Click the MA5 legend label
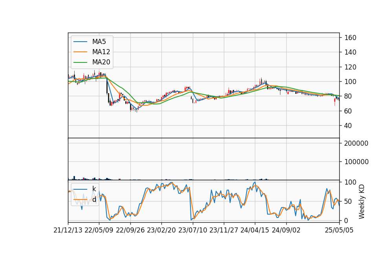This screenshot has width=377, height=271. coord(99,42)
